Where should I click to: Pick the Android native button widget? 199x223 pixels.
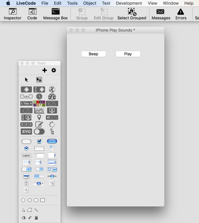[x=26, y=90]
